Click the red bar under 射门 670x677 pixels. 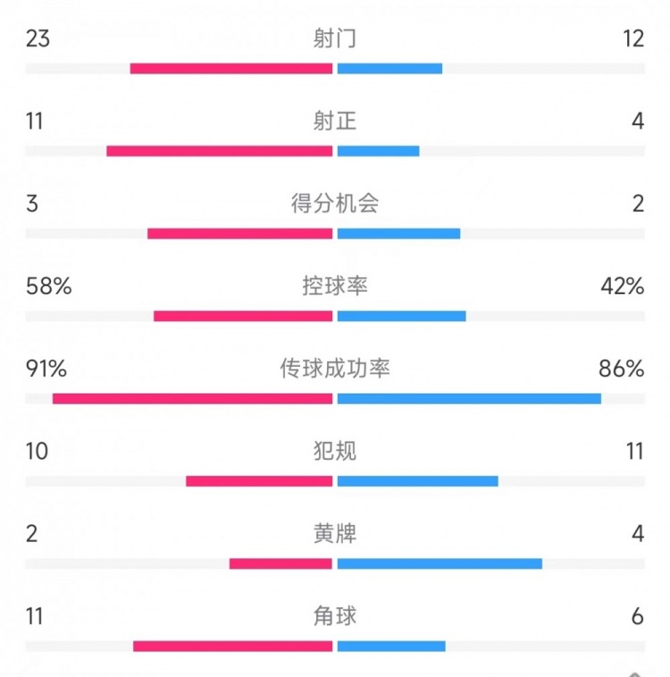tap(231, 68)
